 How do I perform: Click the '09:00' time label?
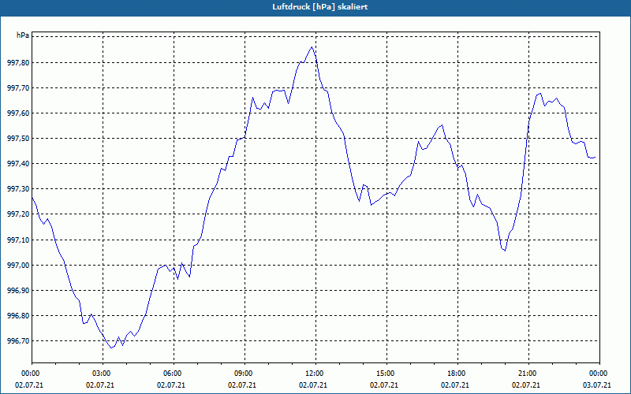[x=242, y=374]
